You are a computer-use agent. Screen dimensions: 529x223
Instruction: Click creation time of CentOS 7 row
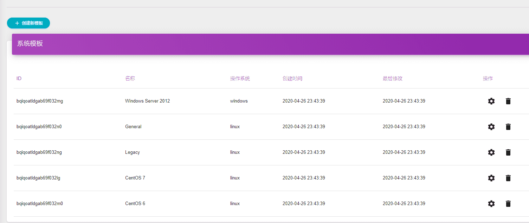point(304,178)
